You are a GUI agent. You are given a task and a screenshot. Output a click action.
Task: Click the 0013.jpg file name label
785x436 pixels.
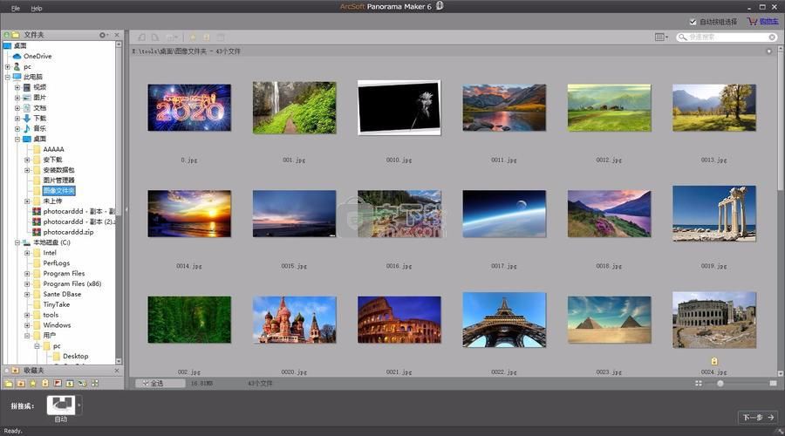click(x=713, y=160)
